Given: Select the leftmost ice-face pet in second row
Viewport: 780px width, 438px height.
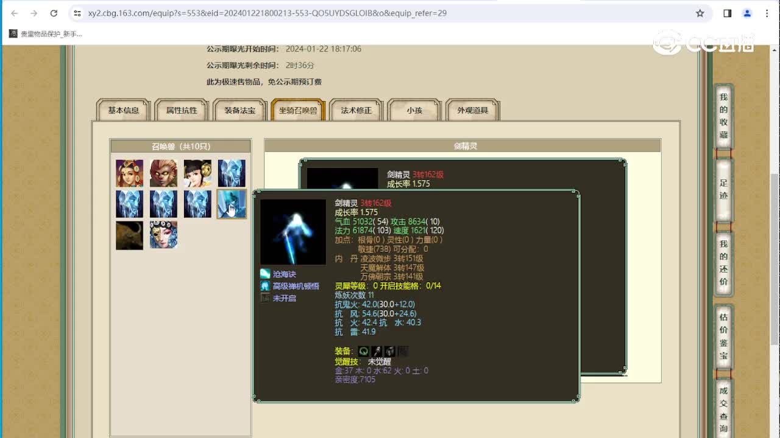Looking at the screenshot, I should [130, 204].
